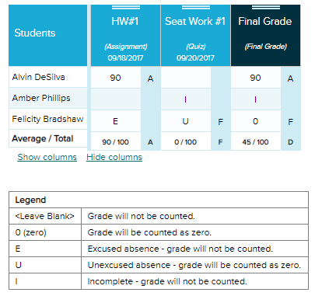Screen dimensions: 315x296
Task: Click the Show columns link
Action: click(x=47, y=157)
